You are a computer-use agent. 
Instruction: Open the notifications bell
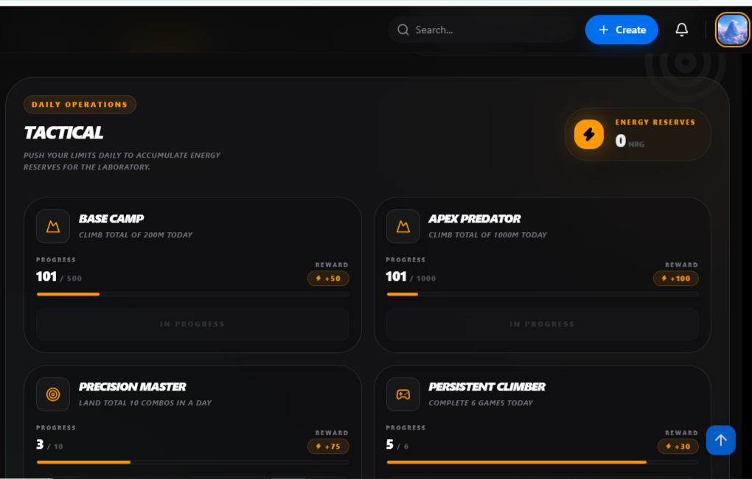(681, 29)
